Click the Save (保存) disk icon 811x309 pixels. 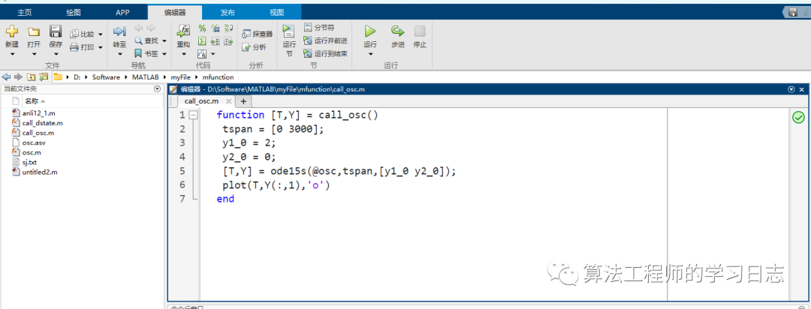click(56, 31)
